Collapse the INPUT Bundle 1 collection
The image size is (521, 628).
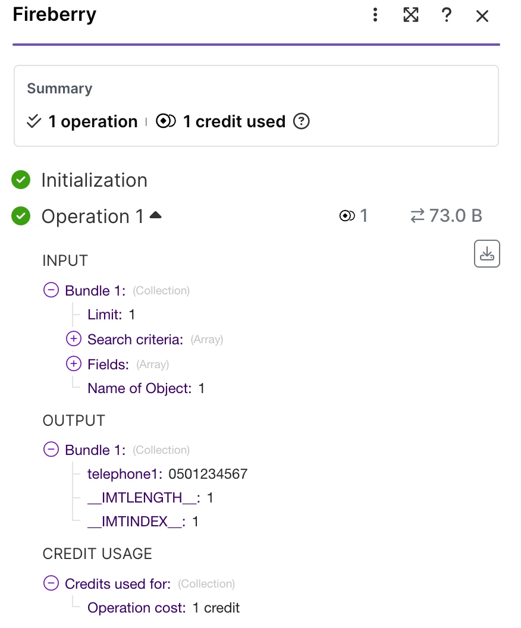[51, 290]
